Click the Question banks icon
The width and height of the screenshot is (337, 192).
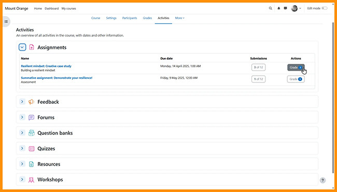[32, 133]
